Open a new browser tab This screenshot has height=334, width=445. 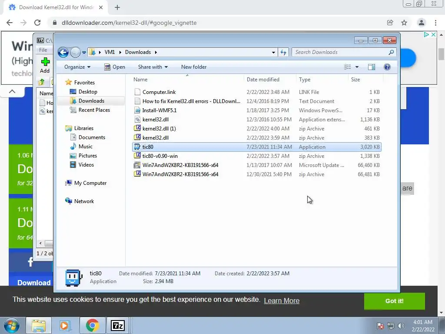pos(117,8)
